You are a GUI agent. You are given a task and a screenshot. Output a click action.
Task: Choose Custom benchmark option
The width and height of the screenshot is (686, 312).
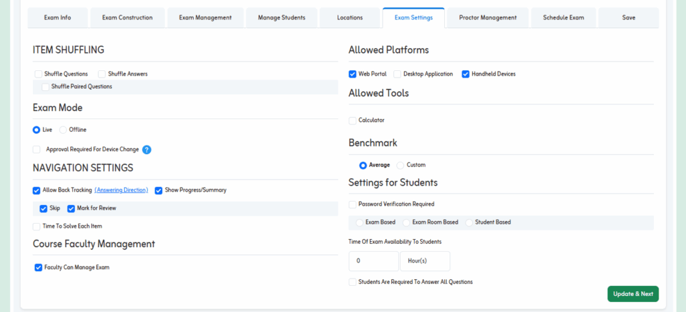click(401, 165)
